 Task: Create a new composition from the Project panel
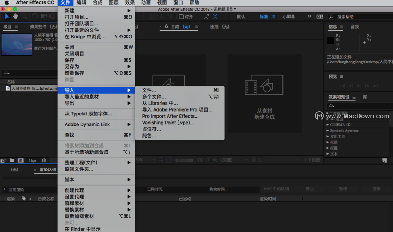click(20, 161)
